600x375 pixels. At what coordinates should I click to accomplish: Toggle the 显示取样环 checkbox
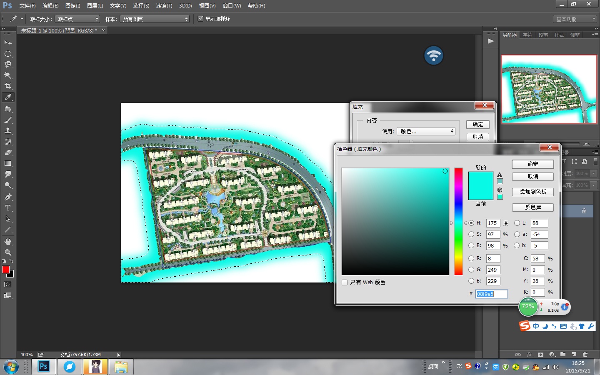coord(201,19)
